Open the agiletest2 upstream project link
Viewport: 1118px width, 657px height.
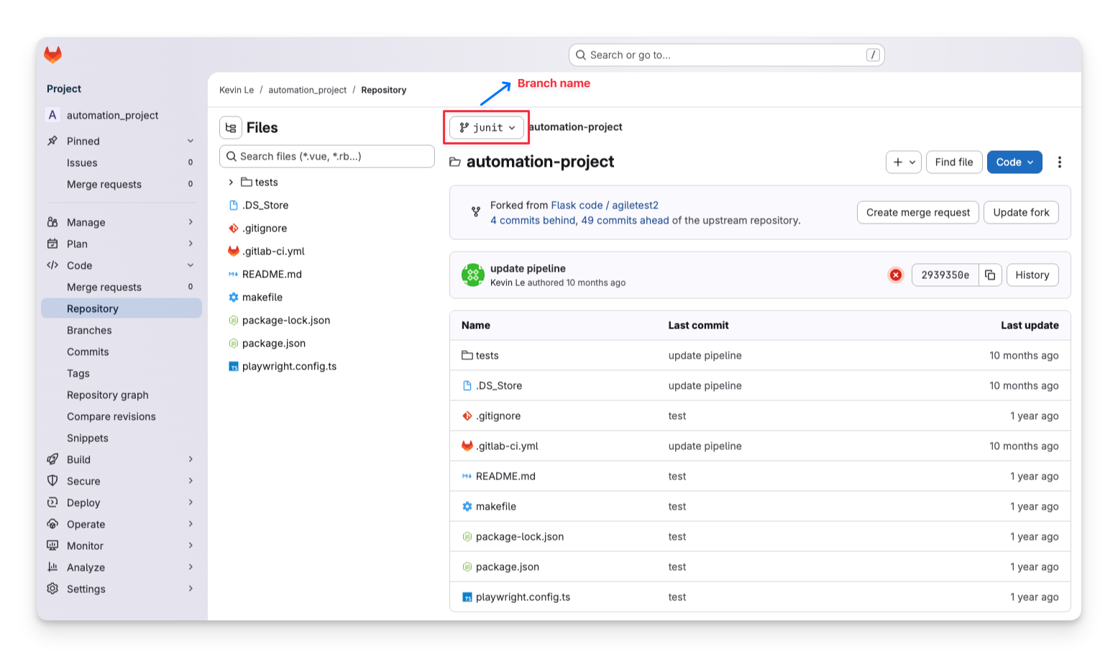[636, 205]
